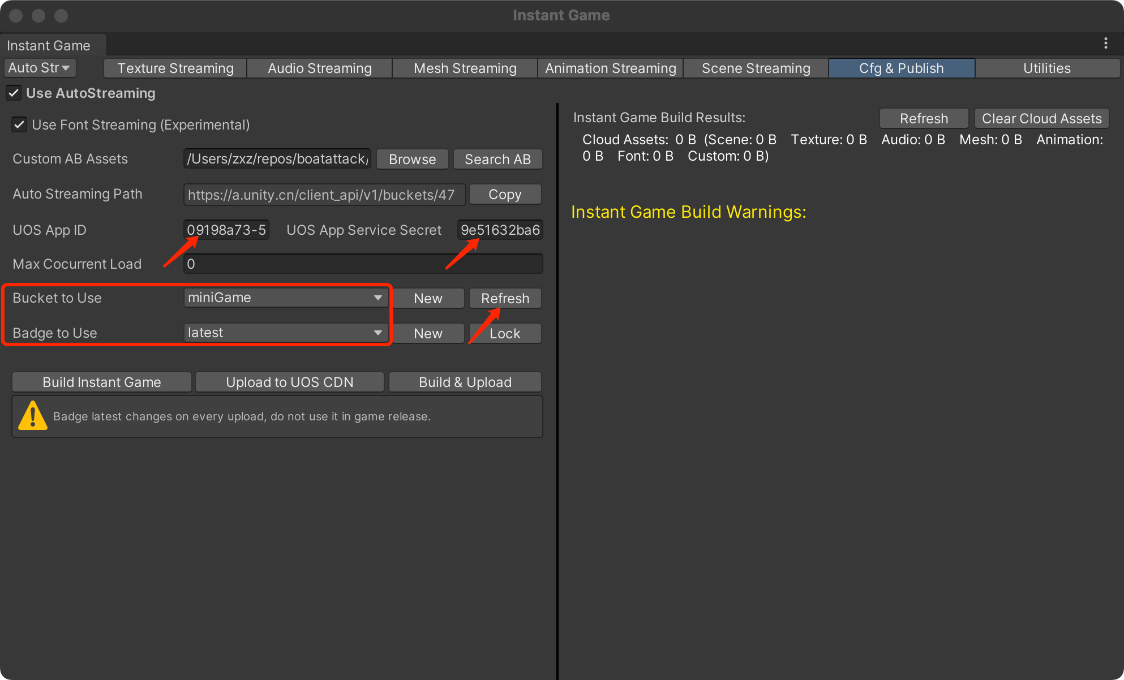Click Browse for Custom AB Assets
This screenshot has height=680, width=1124.
(412, 159)
